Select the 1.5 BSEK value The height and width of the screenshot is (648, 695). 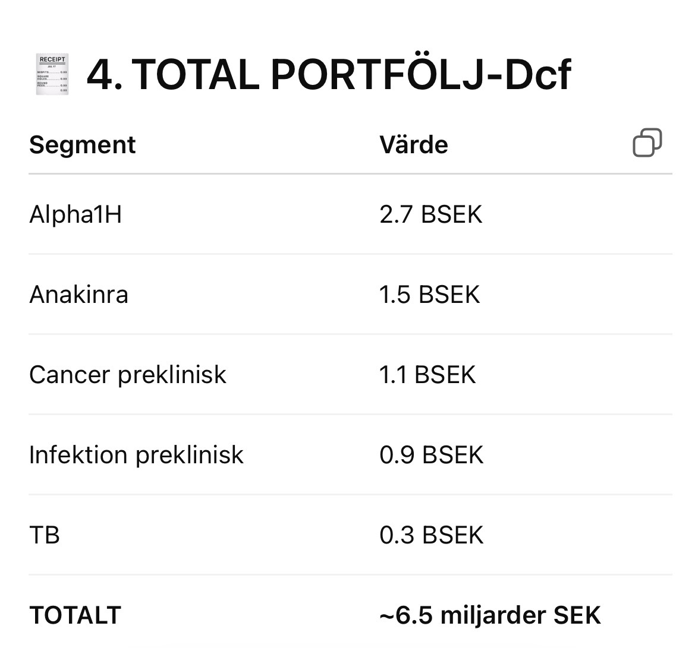click(430, 294)
